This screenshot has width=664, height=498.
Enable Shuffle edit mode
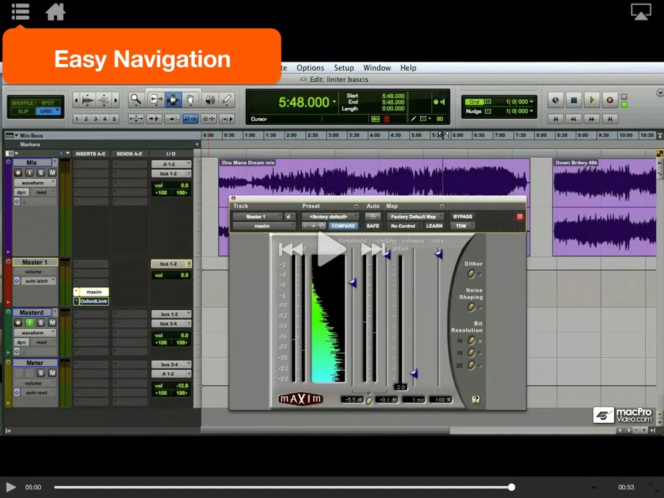click(22, 103)
